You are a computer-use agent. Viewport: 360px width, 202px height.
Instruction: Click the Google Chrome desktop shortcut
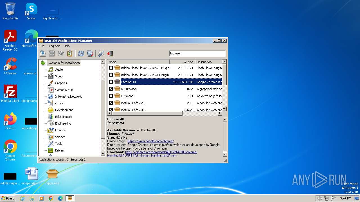[10, 150]
